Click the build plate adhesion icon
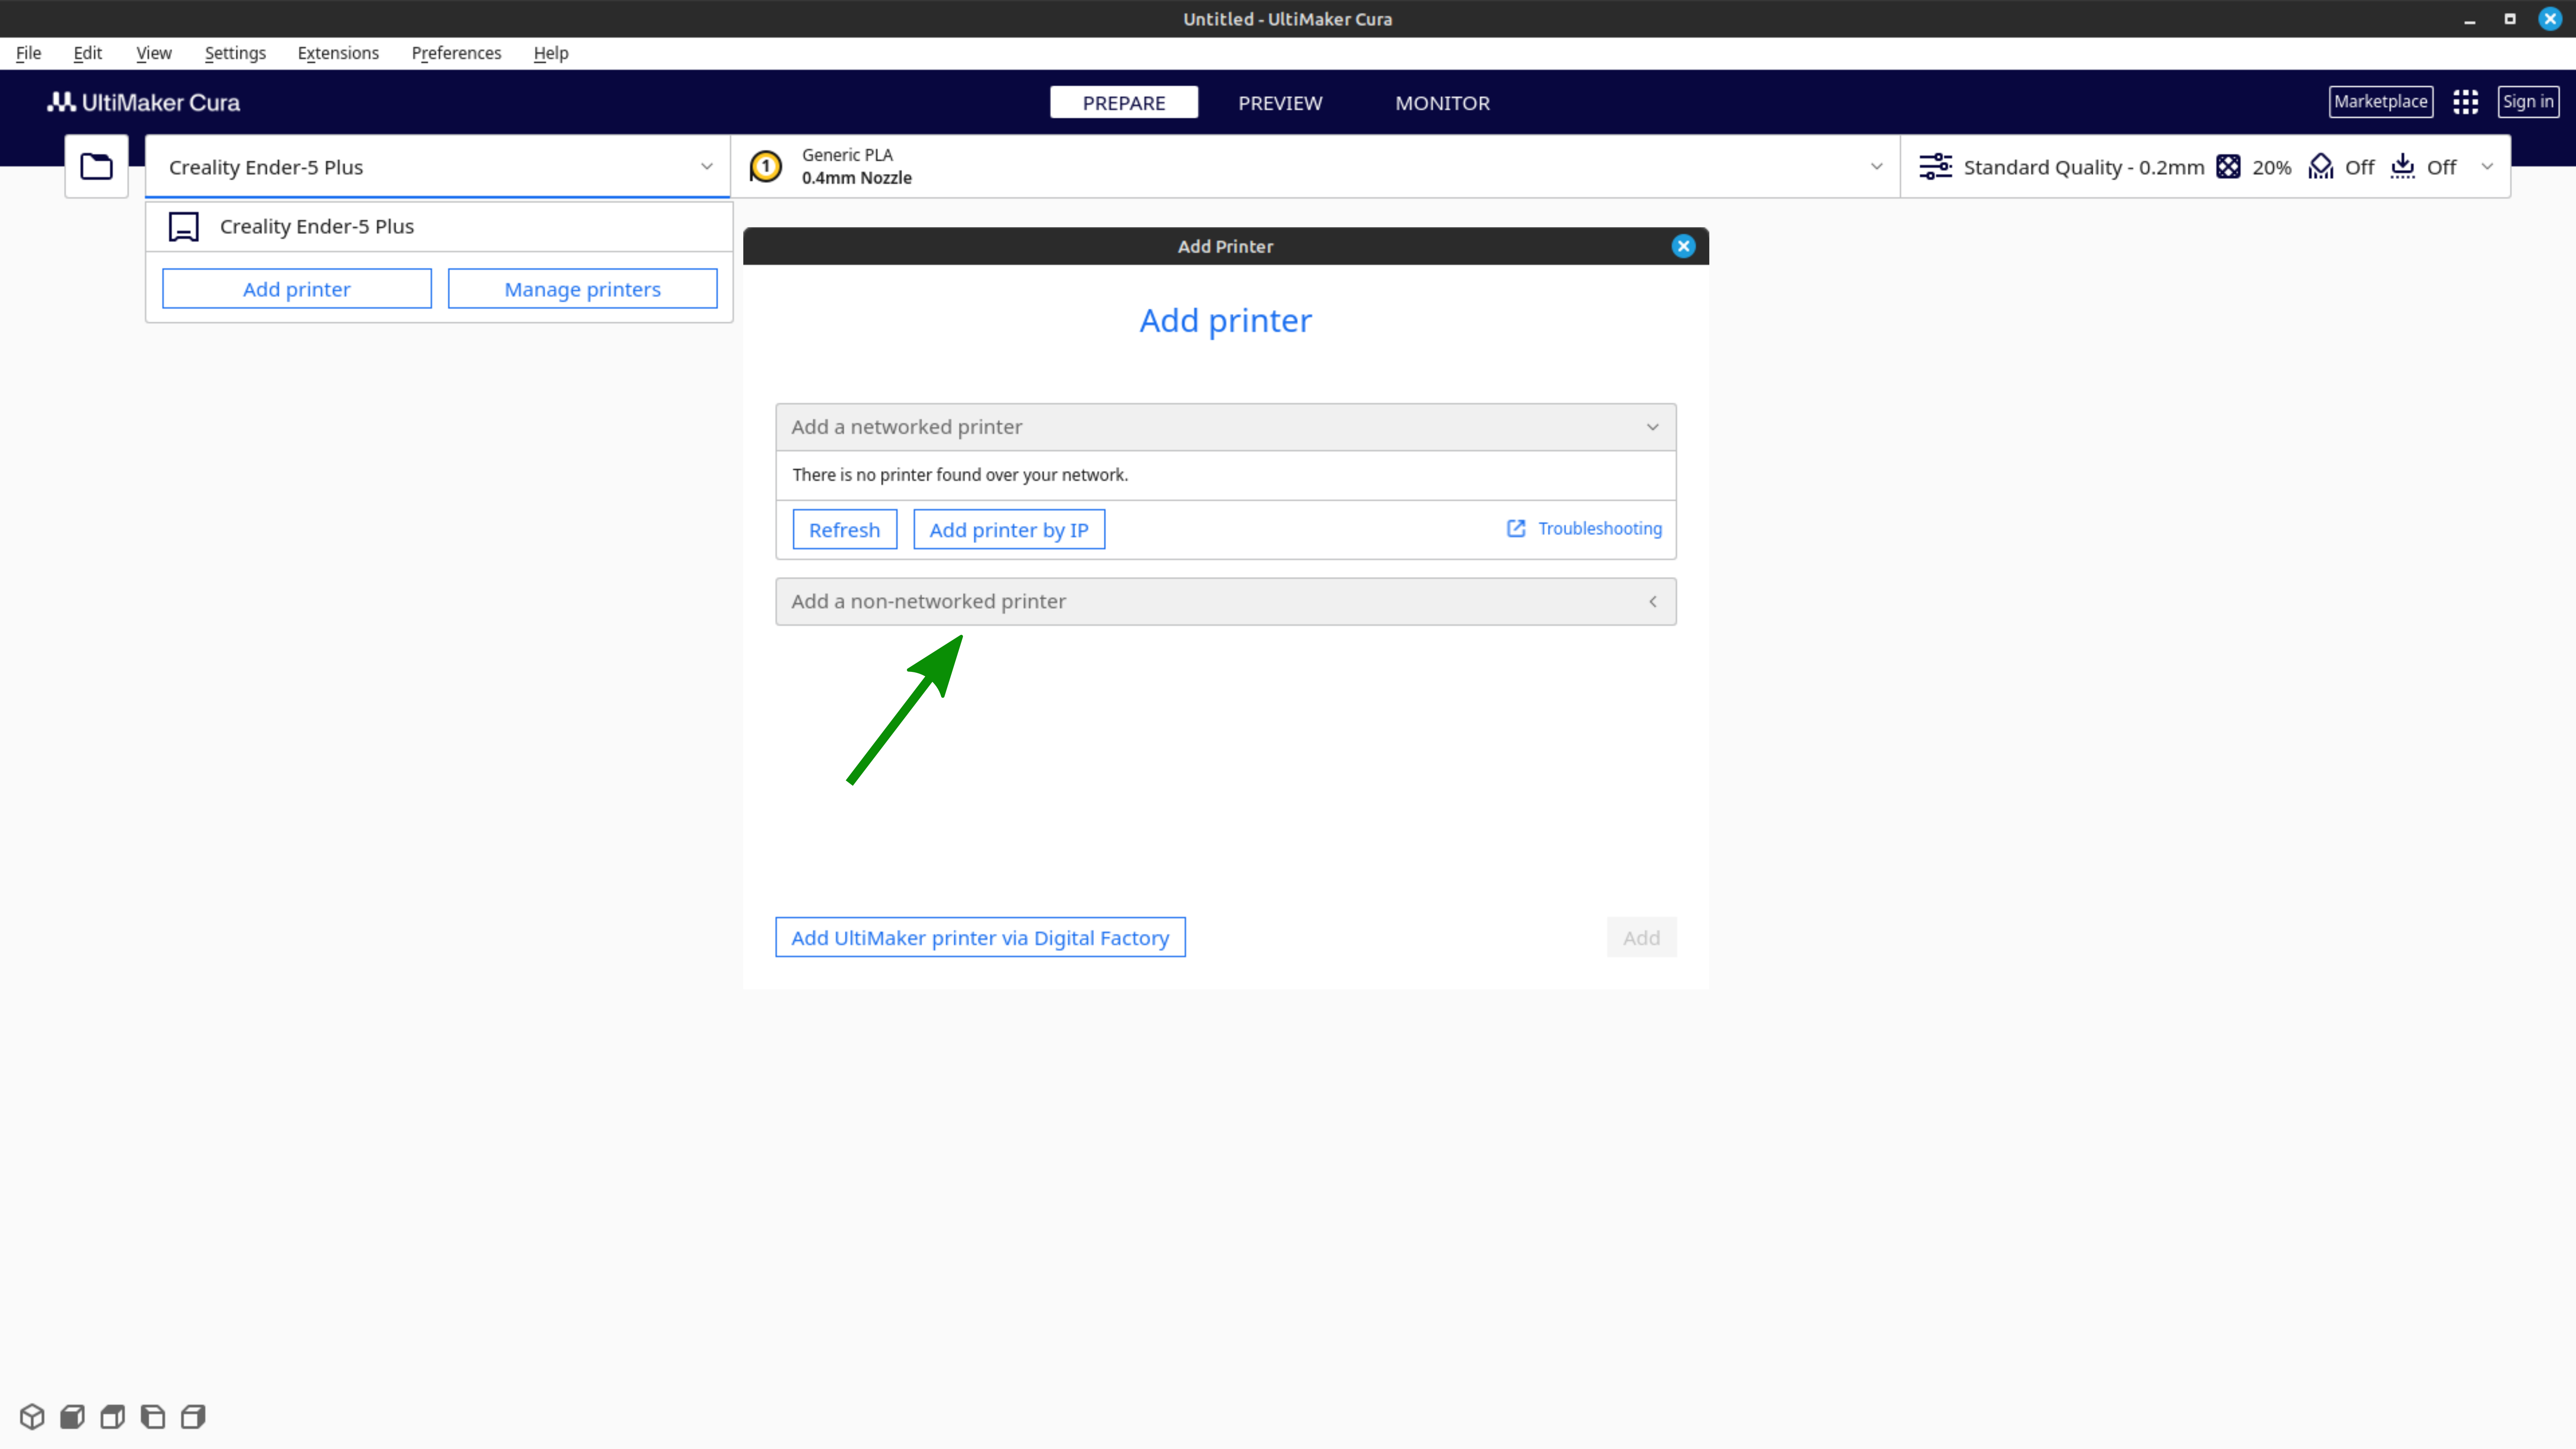This screenshot has height=1449, width=2576. pos(2402,166)
